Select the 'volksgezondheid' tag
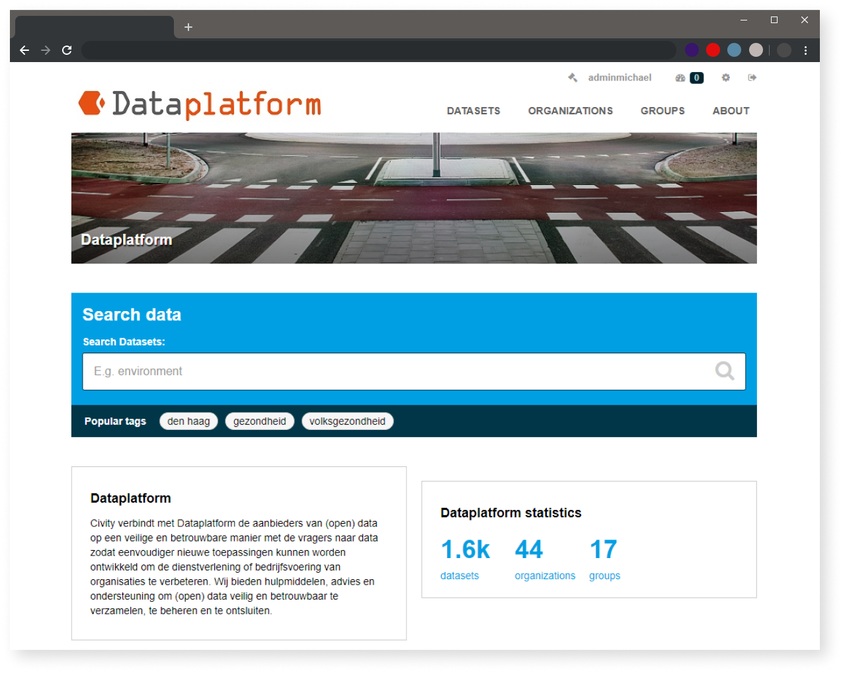The width and height of the screenshot is (843, 673). (x=348, y=421)
